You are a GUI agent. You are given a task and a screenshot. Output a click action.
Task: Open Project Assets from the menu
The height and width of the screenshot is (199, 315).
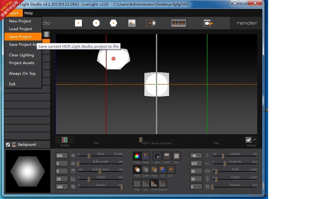[x=23, y=63]
